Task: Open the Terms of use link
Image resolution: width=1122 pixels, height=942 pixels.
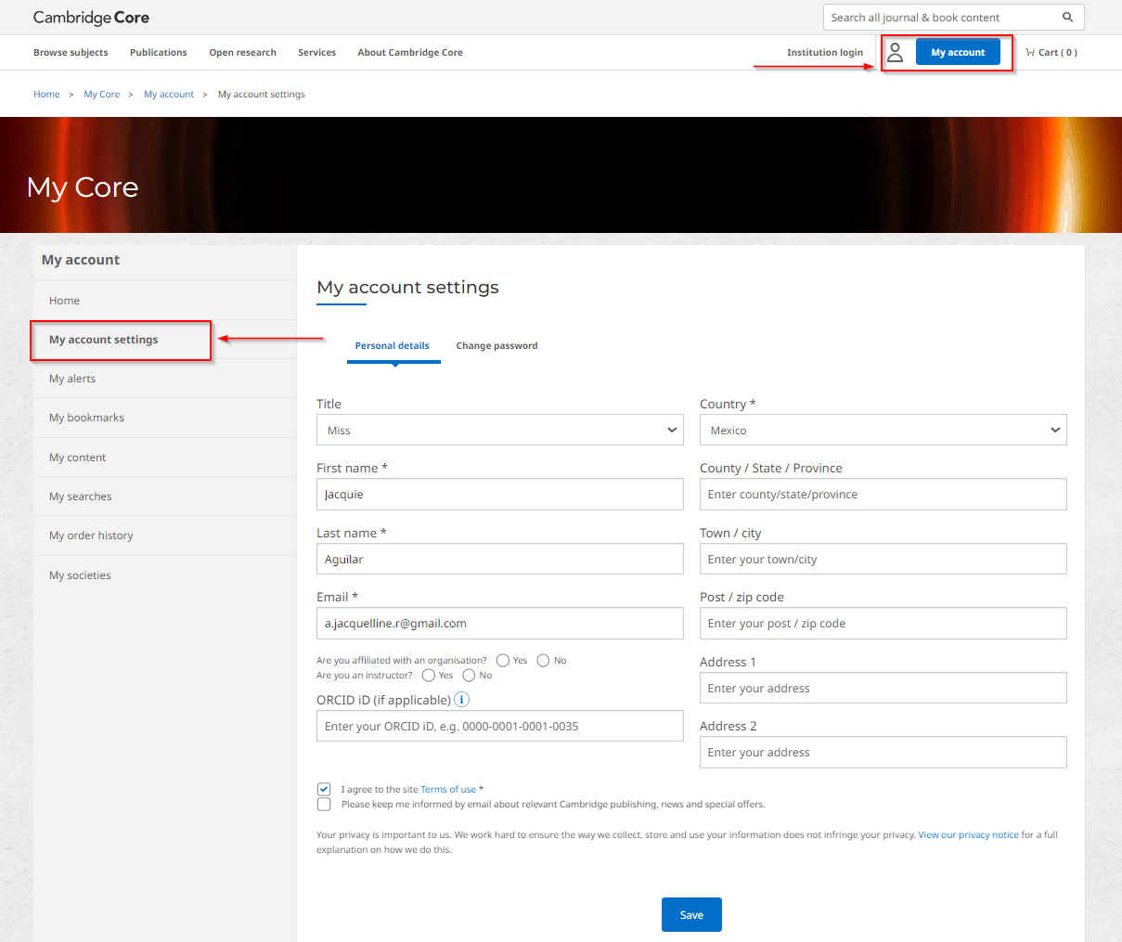Action: [x=448, y=788]
